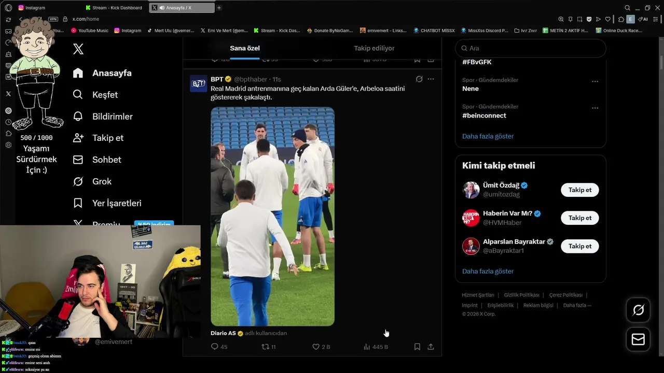Show more follow suggestions below Alparslan Bayraktar

click(488, 271)
